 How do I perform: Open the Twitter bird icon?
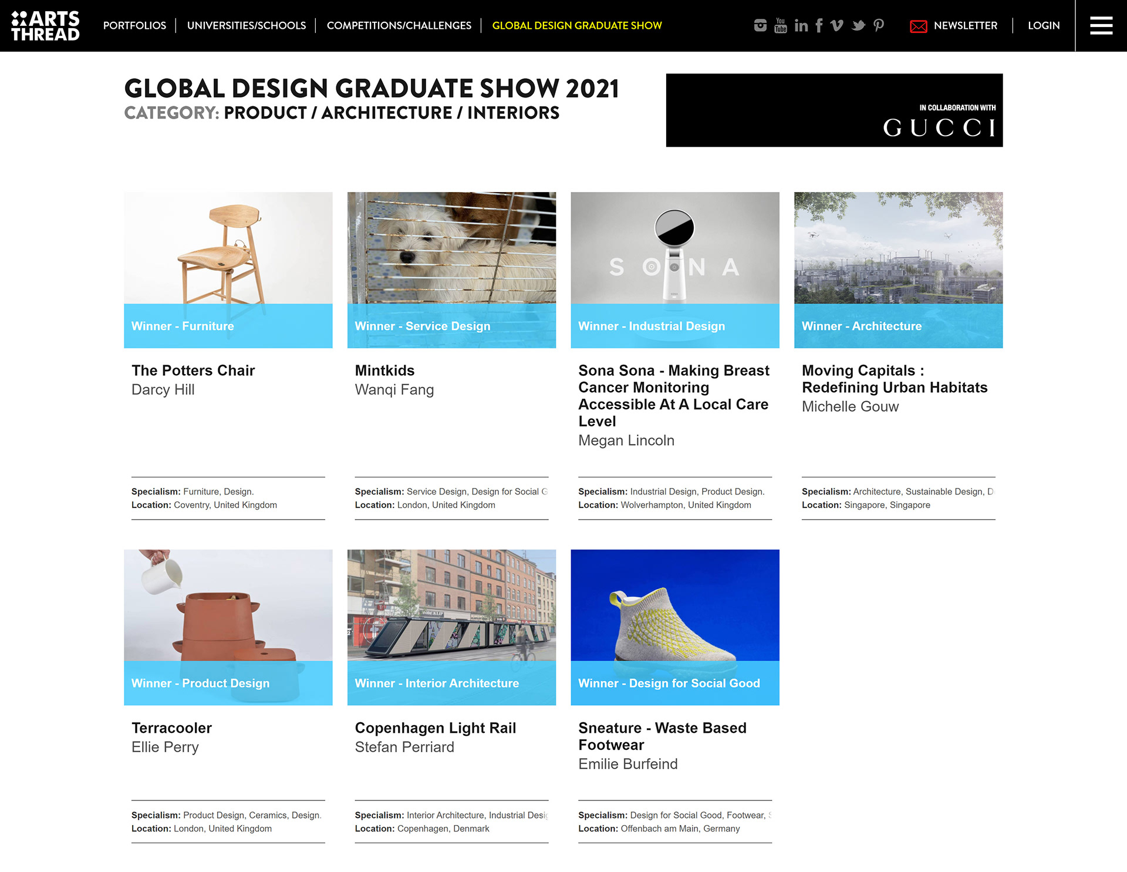click(x=858, y=25)
